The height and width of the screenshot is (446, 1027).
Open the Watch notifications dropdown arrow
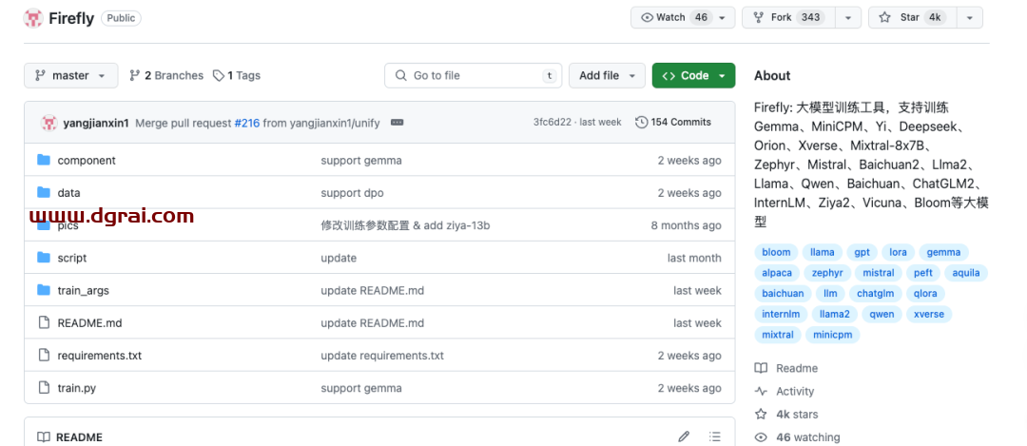[x=724, y=18]
